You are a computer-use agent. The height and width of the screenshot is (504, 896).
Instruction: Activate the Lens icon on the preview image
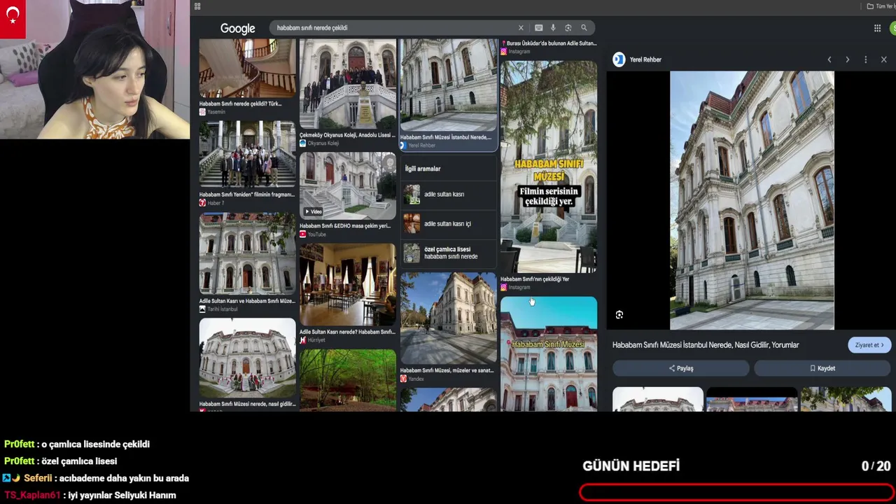click(619, 315)
